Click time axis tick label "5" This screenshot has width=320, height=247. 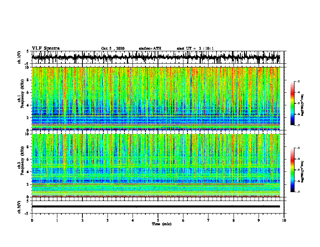pyautogui.click(x=158, y=220)
